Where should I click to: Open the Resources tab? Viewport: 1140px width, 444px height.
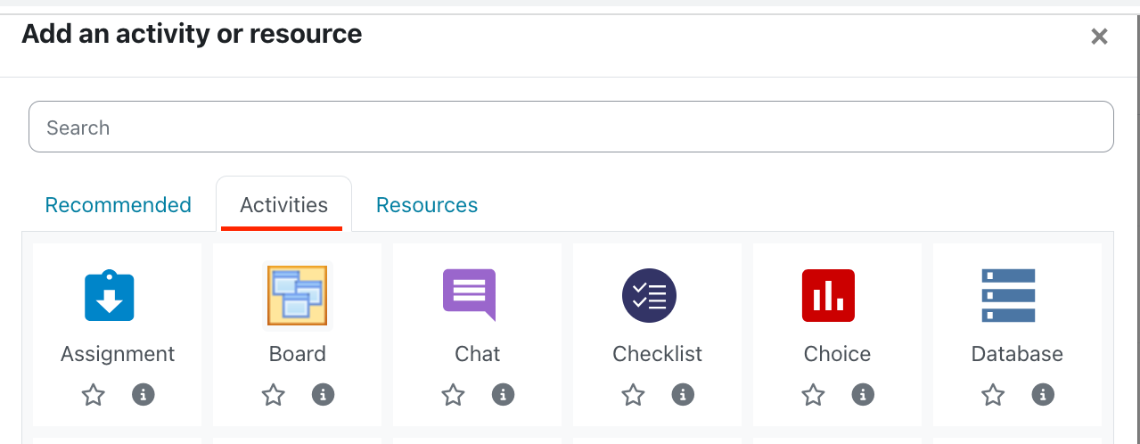(x=427, y=205)
